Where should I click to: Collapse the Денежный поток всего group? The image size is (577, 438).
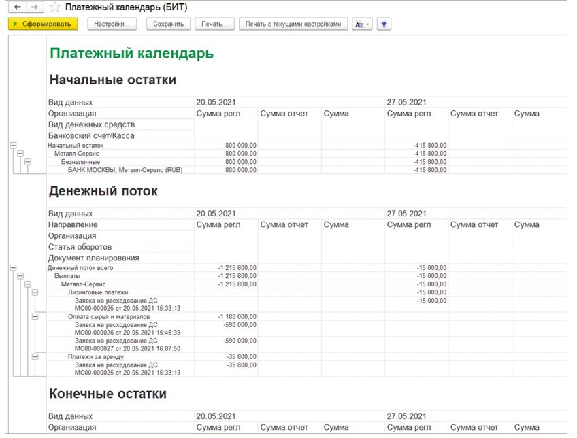tap(13, 267)
